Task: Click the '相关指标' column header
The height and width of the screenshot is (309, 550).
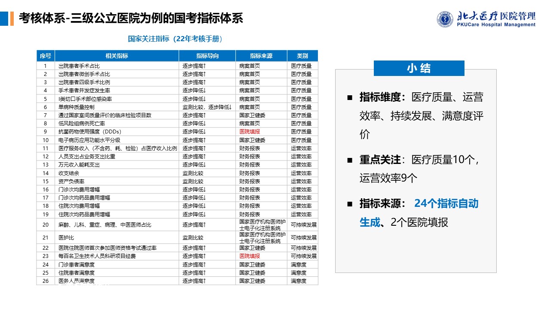Action: click(117, 56)
